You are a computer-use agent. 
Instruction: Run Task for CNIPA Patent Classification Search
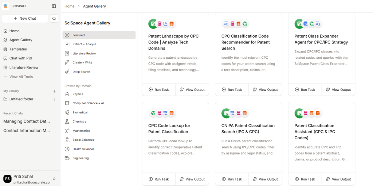[x=232, y=179]
